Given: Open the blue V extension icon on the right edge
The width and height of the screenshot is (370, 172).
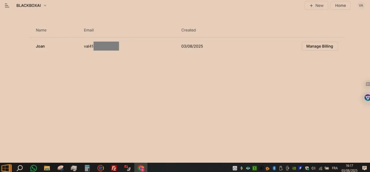Looking at the screenshot, I should pyautogui.click(x=367, y=98).
